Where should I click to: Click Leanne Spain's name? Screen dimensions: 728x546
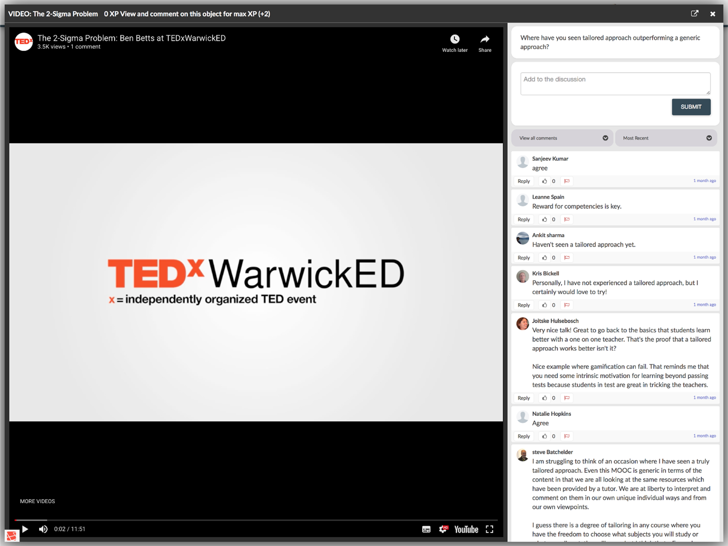[548, 197]
